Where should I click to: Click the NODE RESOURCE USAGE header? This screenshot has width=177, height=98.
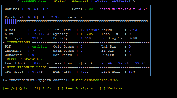point(27,67)
